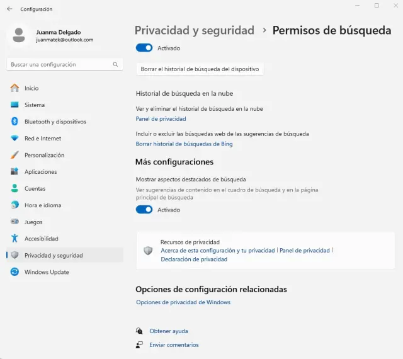403x359 pixels.
Task: Click the back arrow icon
Action: point(9,9)
